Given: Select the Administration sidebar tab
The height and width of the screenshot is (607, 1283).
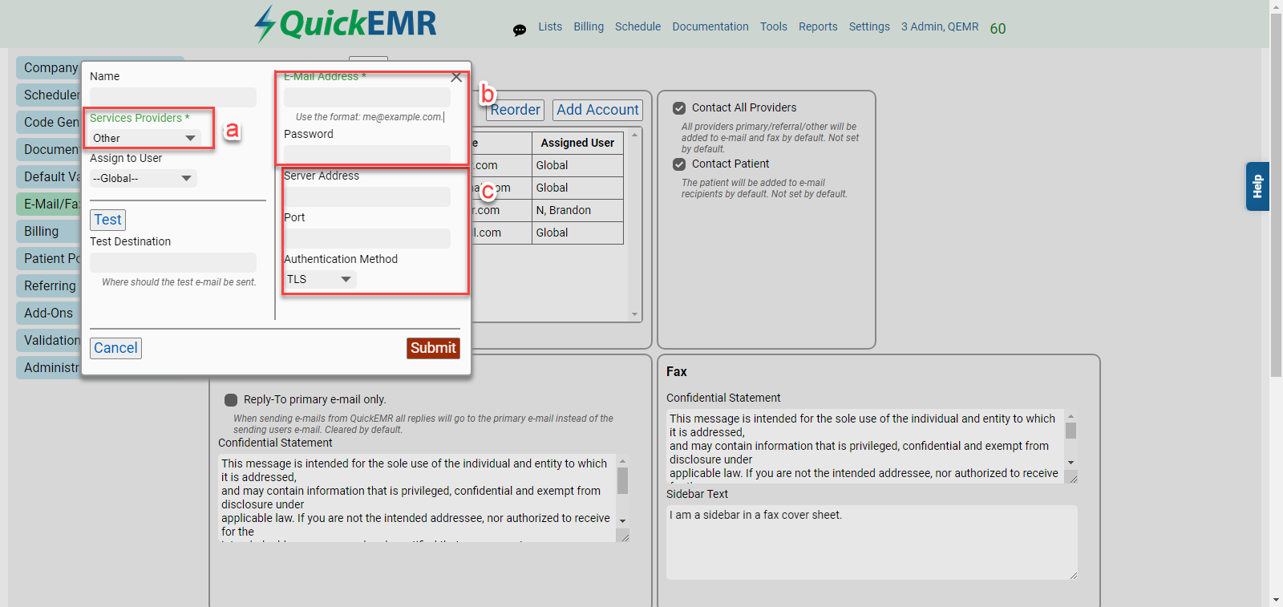Looking at the screenshot, I should (49, 368).
